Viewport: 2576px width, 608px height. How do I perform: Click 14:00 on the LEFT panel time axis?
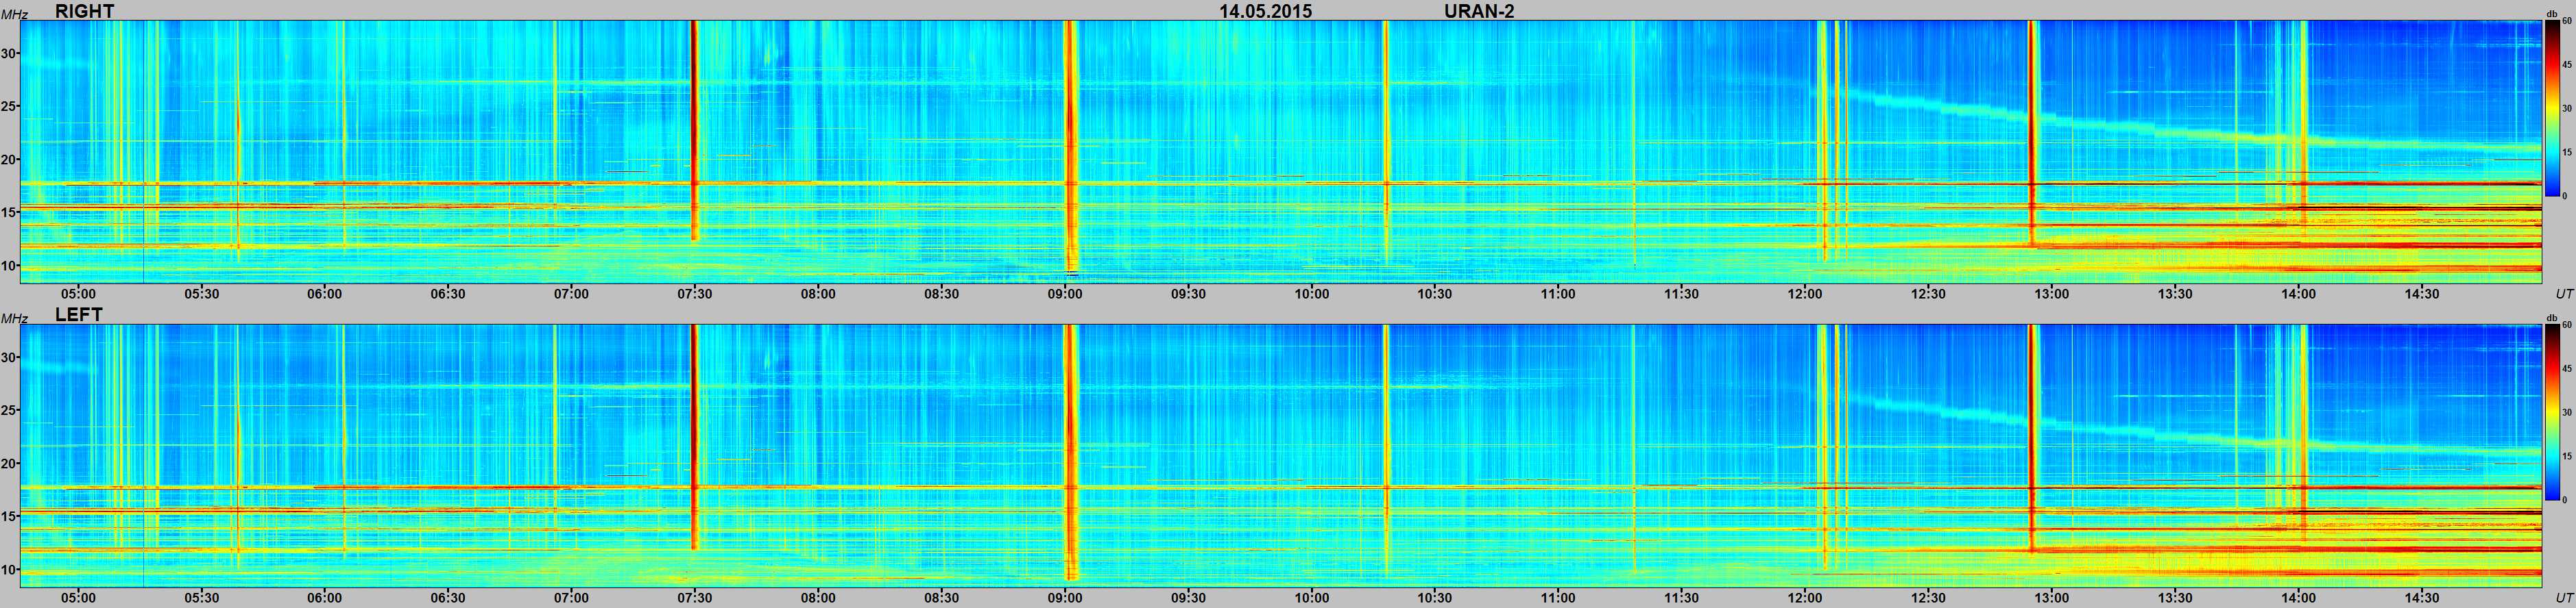2298,597
